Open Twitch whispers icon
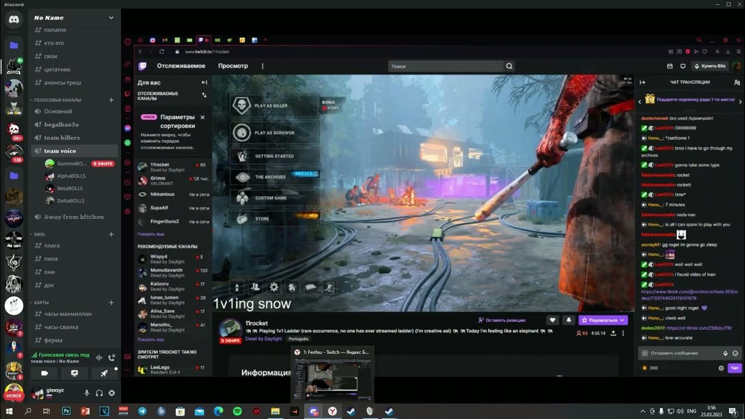This screenshot has height=419, width=745. (683, 66)
